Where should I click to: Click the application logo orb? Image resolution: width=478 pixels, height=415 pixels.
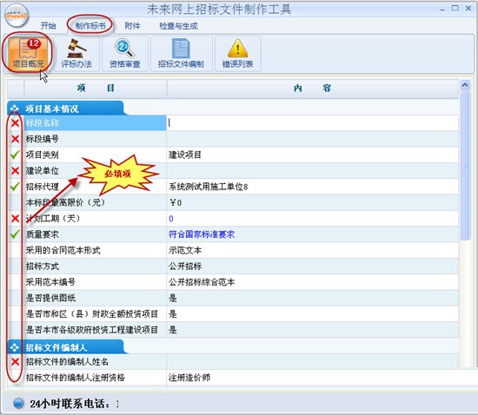pyautogui.click(x=17, y=16)
